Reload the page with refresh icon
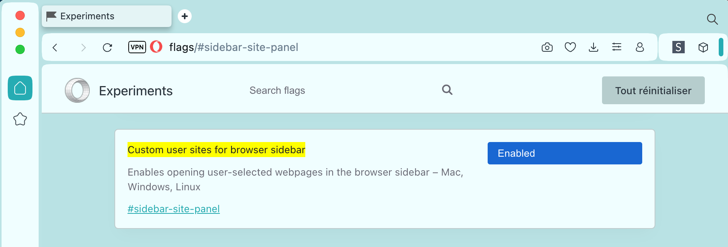Image resolution: width=728 pixels, height=247 pixels. pyautogui.click(x=107, y=47)
